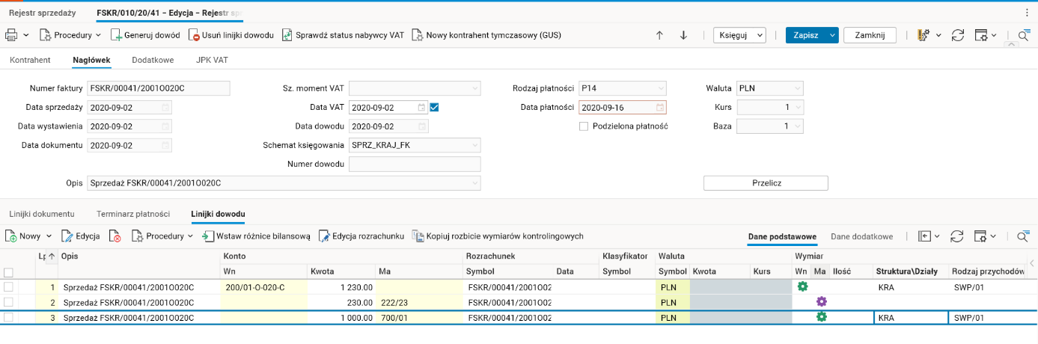Click the Generuj dowód icon button
Viewport: 1038px width, 344px height.
[117, 35]
